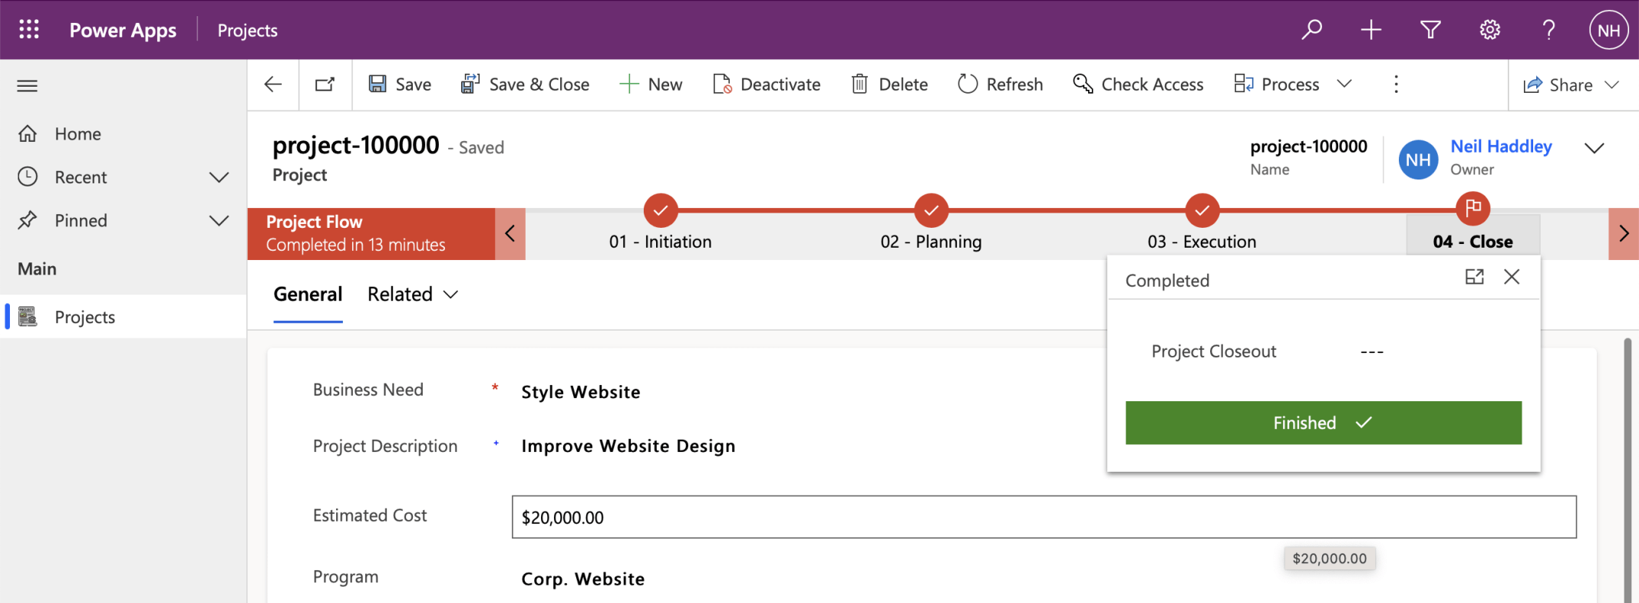Viewport: 1639px width, 603px height.
Task: Click the back arrow in command bar
Action: point(273,84)
